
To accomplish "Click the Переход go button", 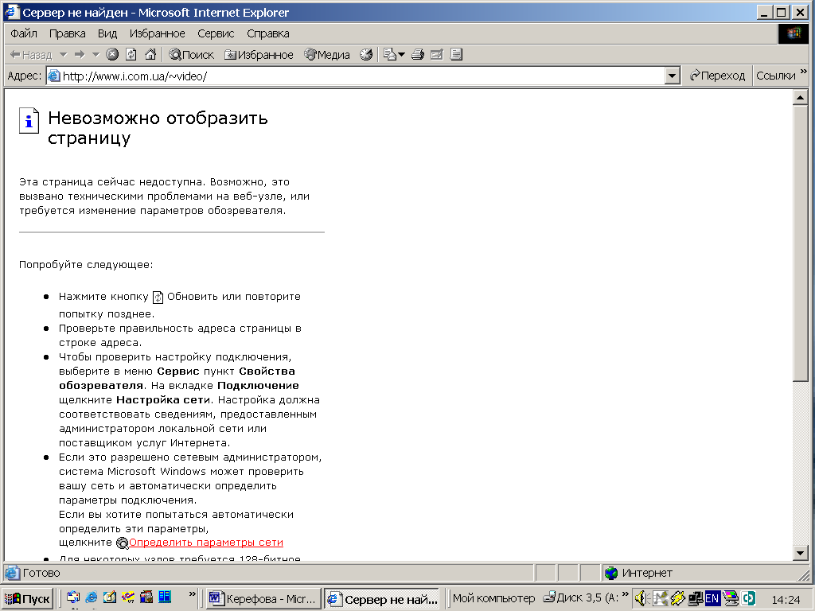I will click(x=717, y=76).
